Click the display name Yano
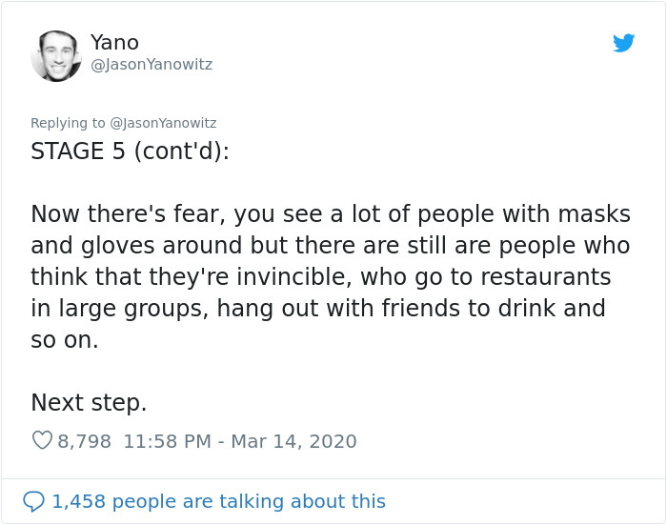This screenshot has height=525, width=667. tap(114, 42)
